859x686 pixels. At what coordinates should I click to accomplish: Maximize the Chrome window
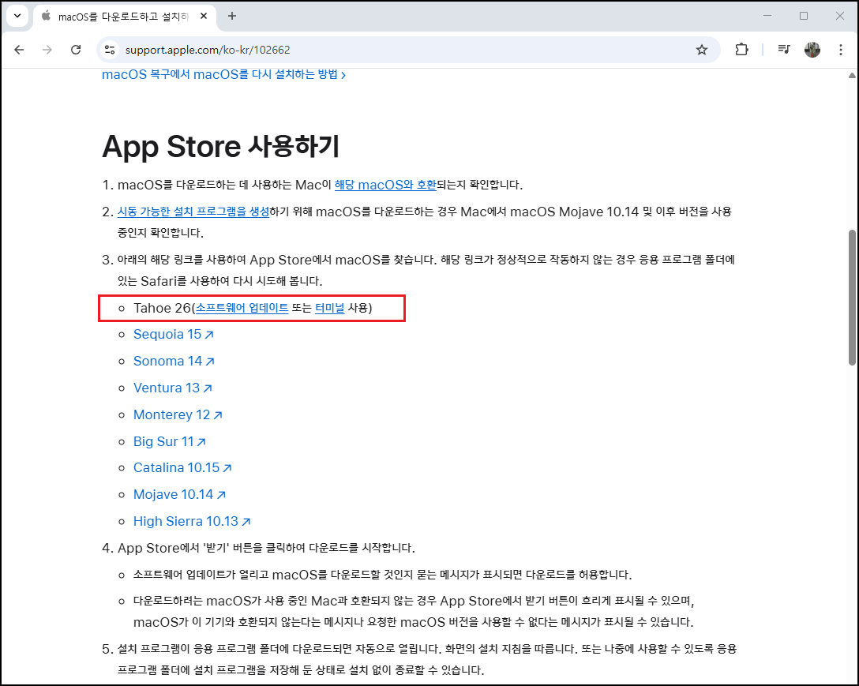(x=804, y=16)
